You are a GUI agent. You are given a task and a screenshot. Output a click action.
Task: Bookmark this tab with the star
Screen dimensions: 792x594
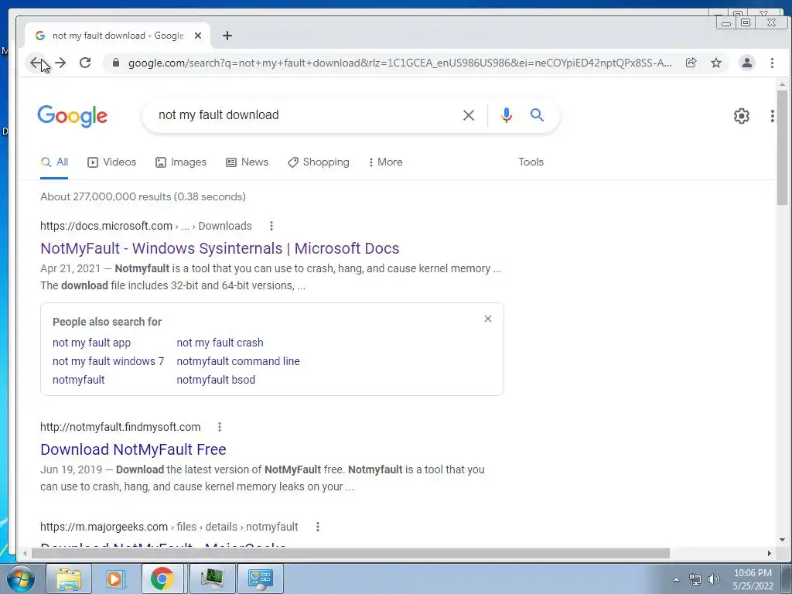tap(716, 63)
